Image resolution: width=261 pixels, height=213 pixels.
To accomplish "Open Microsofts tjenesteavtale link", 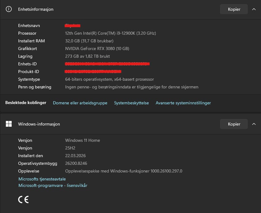I will point(42,179).
